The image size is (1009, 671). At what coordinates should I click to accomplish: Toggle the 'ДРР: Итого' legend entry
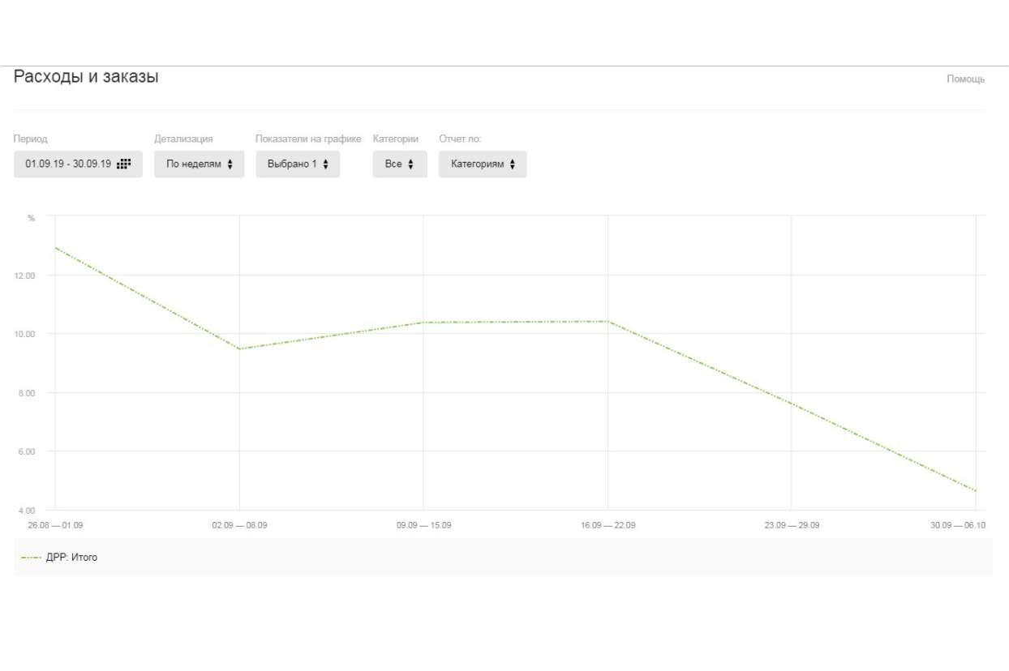[x=60, y=558]
